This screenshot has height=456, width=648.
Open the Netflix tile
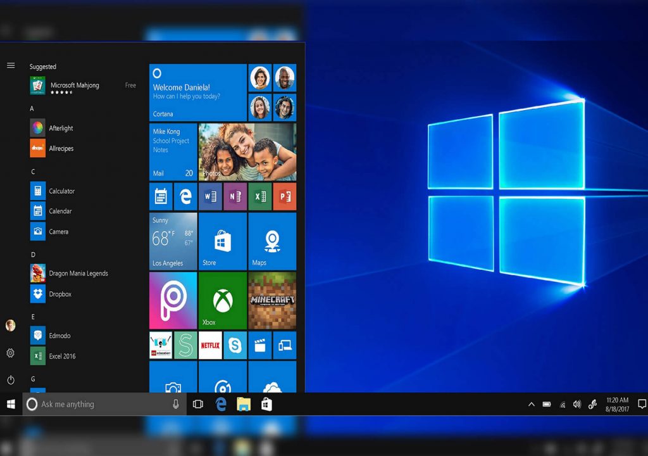point(210,345)
